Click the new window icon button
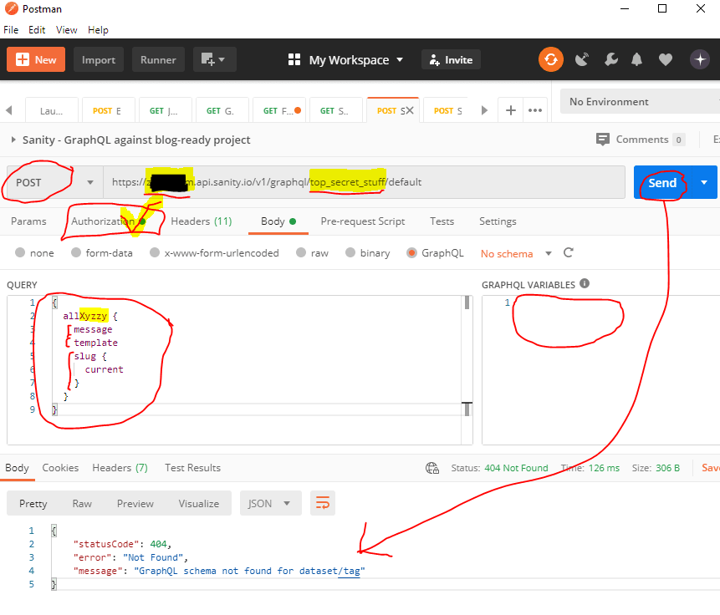Image resolution: width=720 pixels, height=615 pixels. (x=214, y=59)
